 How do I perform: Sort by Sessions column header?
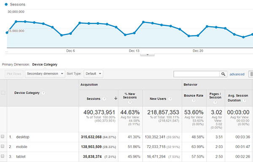point(94,99)
